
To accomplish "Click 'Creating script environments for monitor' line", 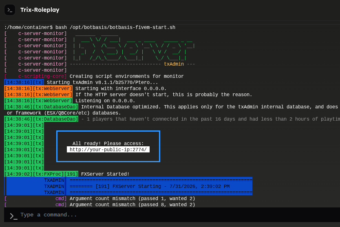I will (127, 76).
